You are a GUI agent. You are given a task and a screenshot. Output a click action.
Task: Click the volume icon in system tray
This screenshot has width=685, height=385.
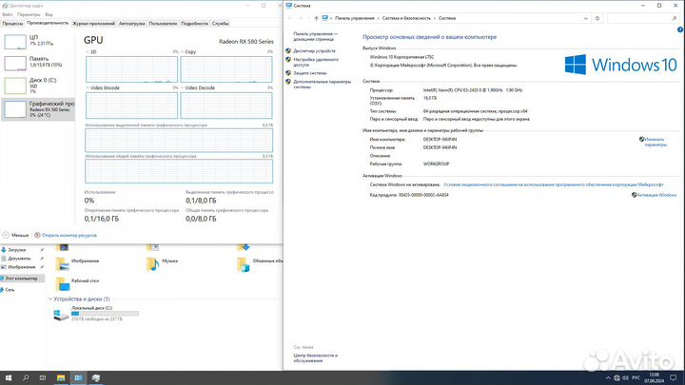[x=626, y=378]
